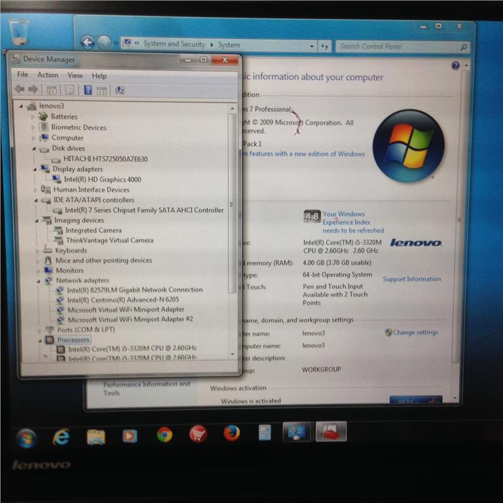Collapse the Display adapters node

(35, 170)
